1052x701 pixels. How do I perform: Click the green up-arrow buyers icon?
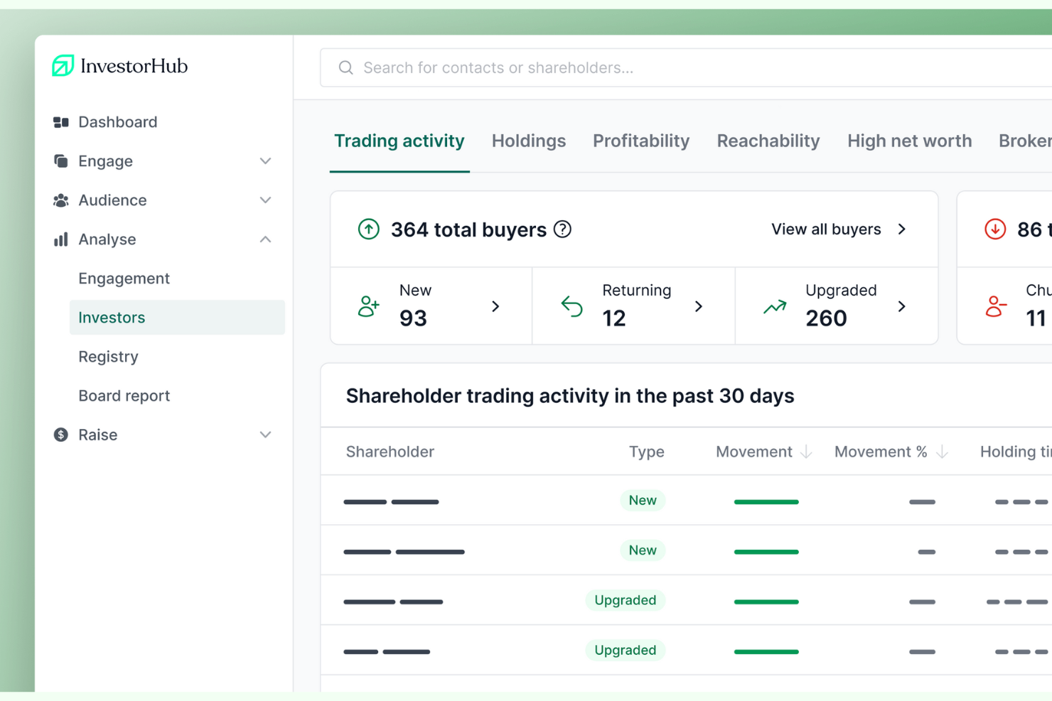pos(368,229)
